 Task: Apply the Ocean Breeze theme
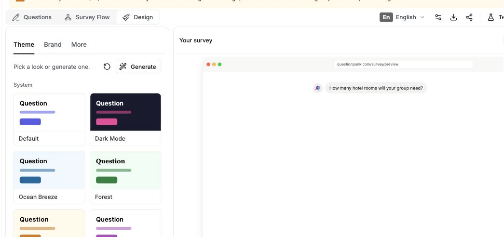[49, 178]
